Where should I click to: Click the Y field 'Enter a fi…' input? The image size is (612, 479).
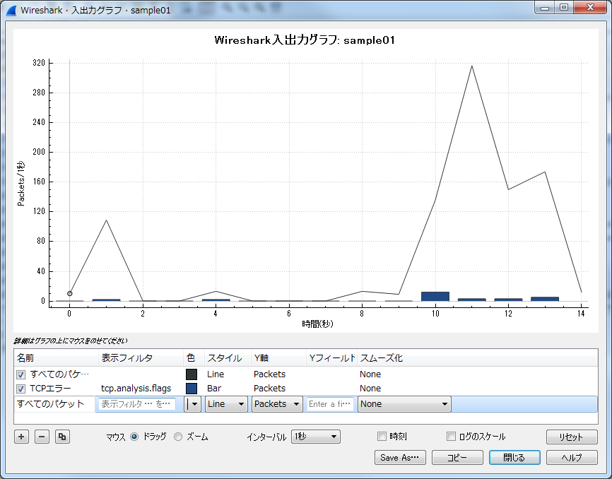(330, 404)
